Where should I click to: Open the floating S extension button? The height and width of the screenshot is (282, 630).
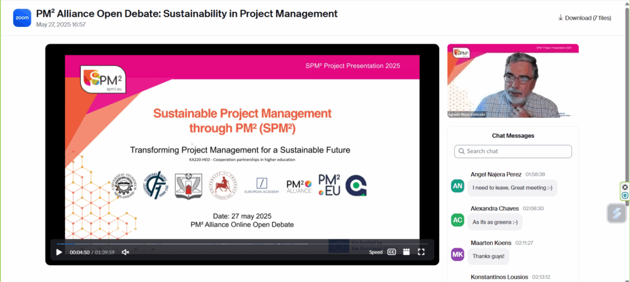[x=616, y=213]
